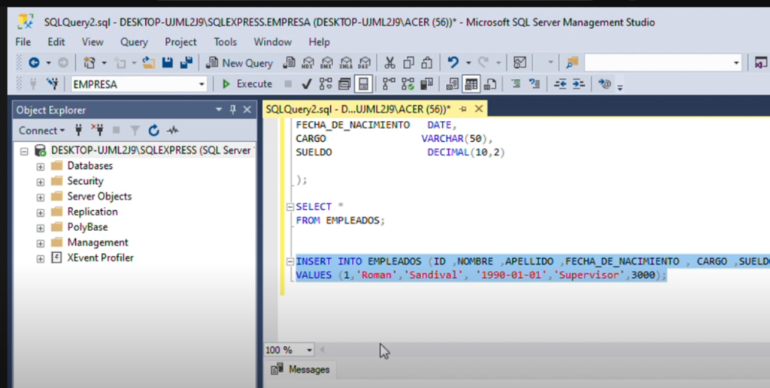
Task: Click the Change Connection icon
Action: pyautogui.click(x=52, y=84)
